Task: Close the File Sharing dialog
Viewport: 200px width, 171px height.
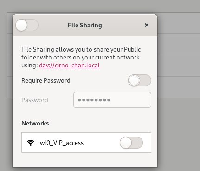Action: [x=147, y=25]
